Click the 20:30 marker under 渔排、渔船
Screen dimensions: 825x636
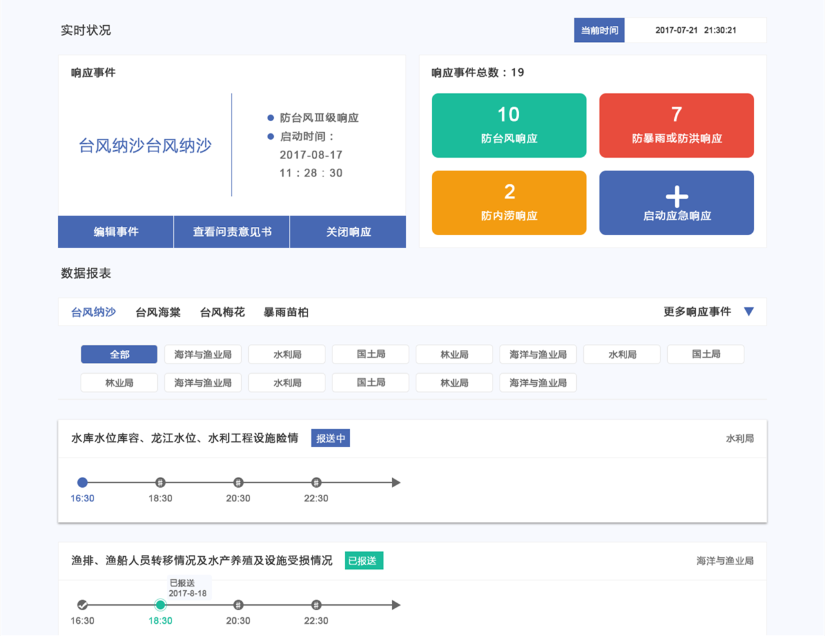pos(238,605)
